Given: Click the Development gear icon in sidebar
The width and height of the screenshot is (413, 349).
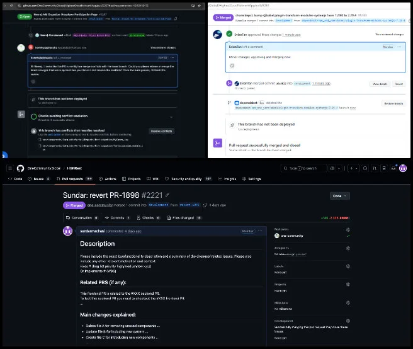Looking at the screenshot, I should click(348, 321).
